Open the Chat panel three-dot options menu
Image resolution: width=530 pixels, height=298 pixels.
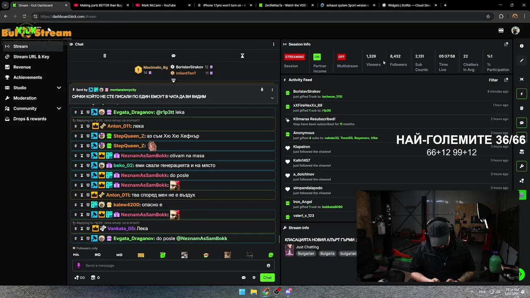pos(273,44)
